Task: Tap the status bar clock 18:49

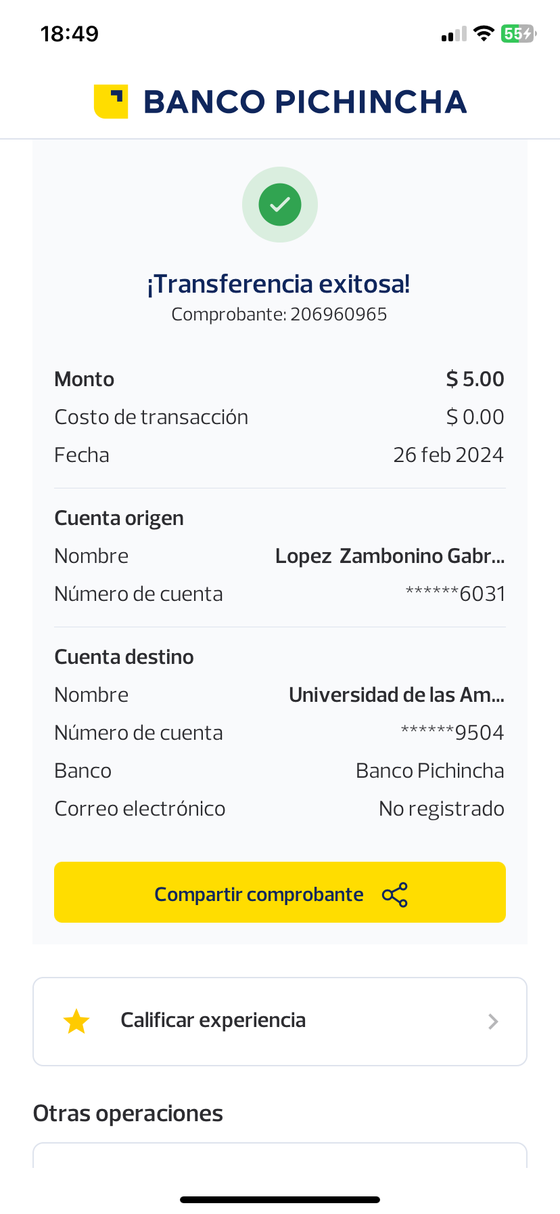Action: click(x=70, y=34)
